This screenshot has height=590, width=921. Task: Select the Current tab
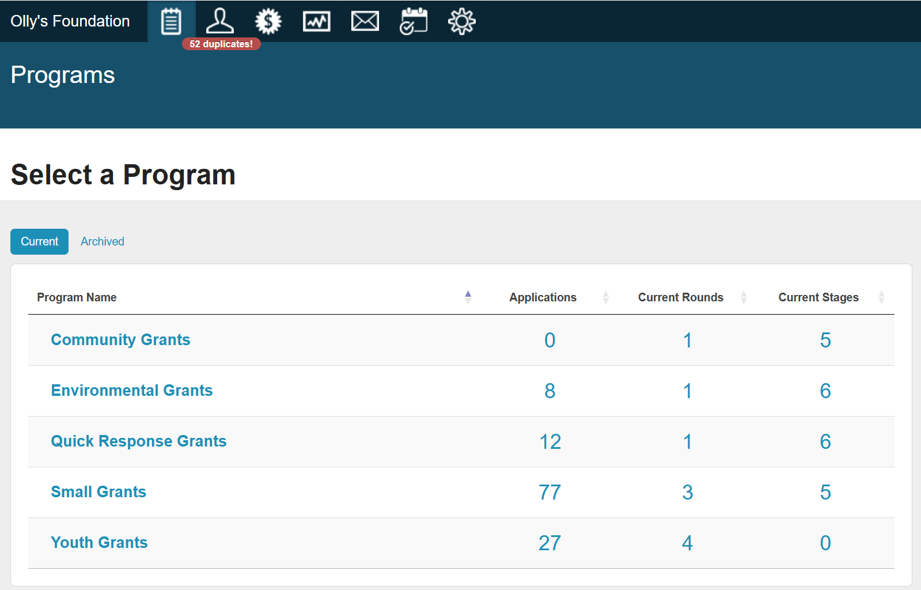tap(39, 241)
